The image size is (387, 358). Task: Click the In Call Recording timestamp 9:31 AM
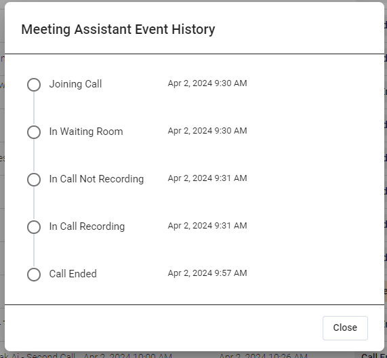pyautogui.click(x=207, y=226)
